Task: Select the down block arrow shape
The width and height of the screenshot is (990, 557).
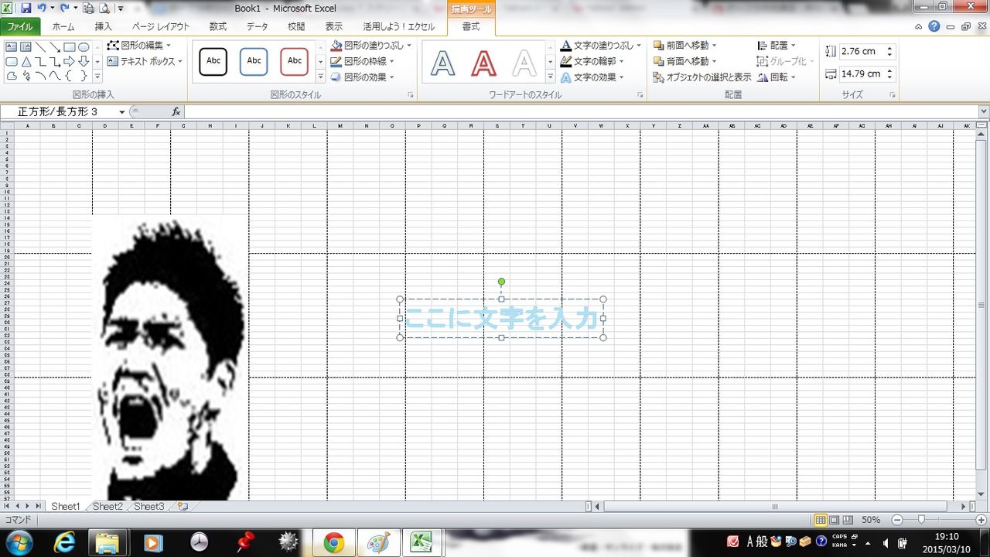Action: pyautogui.click(x=84, y=61)
